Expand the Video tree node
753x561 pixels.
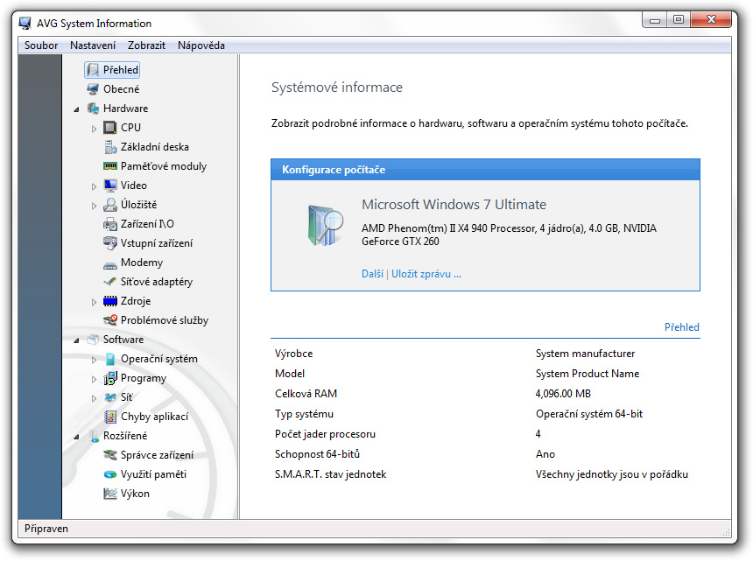point(95,186)
